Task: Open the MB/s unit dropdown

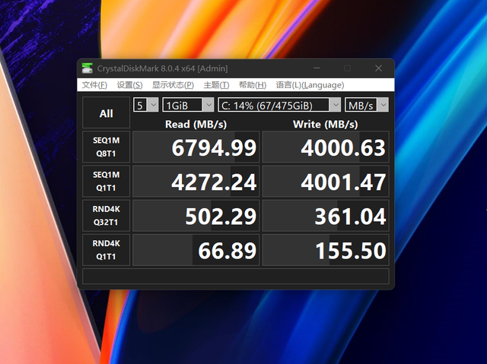Action: pos(367,105)
